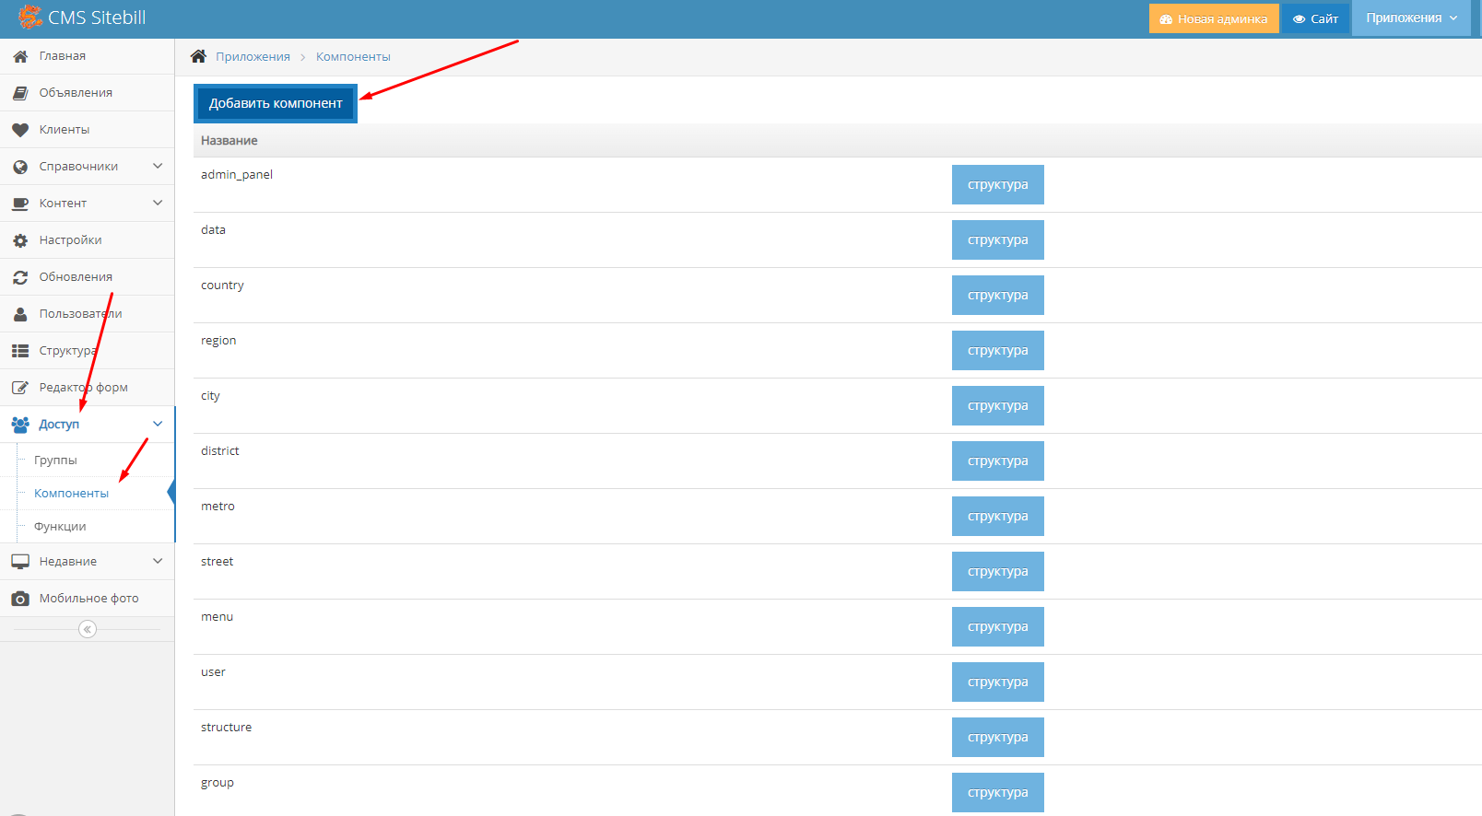This screenshot has height=816, width=1482.
Task: Click the country component name
Action: [x=222, y=286]
